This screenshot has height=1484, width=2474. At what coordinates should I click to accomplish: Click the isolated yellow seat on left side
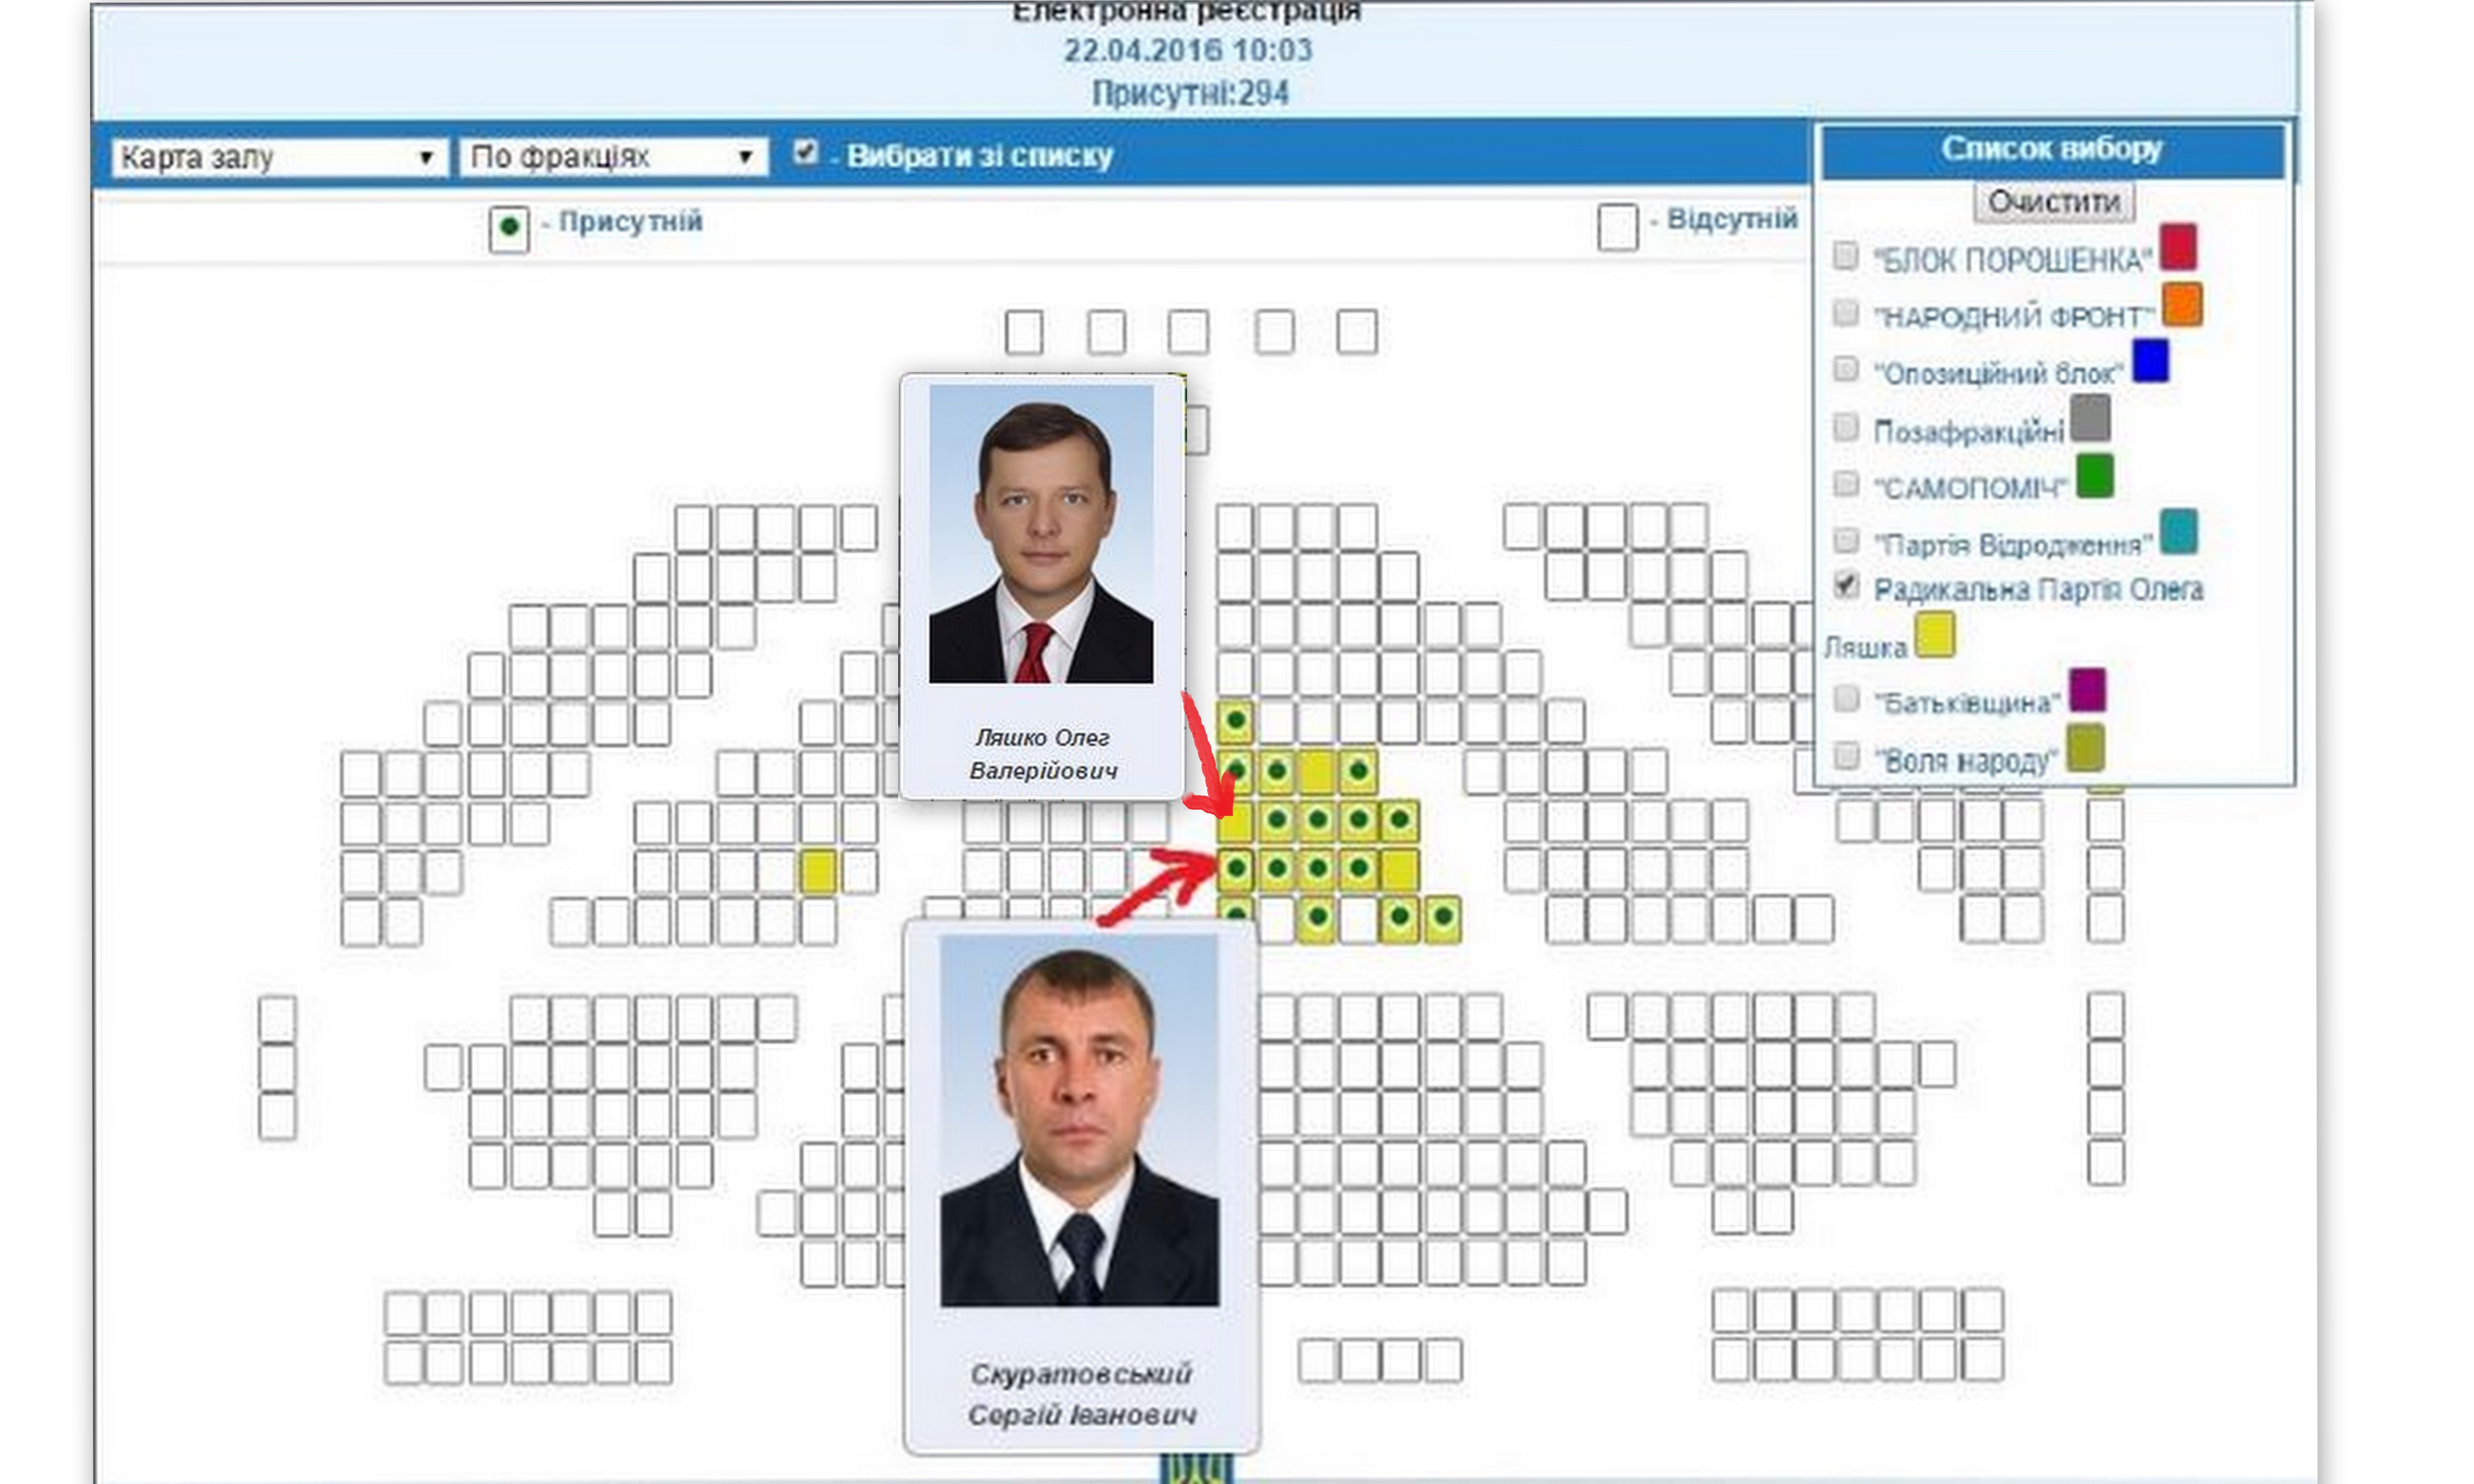click(817, 871)
